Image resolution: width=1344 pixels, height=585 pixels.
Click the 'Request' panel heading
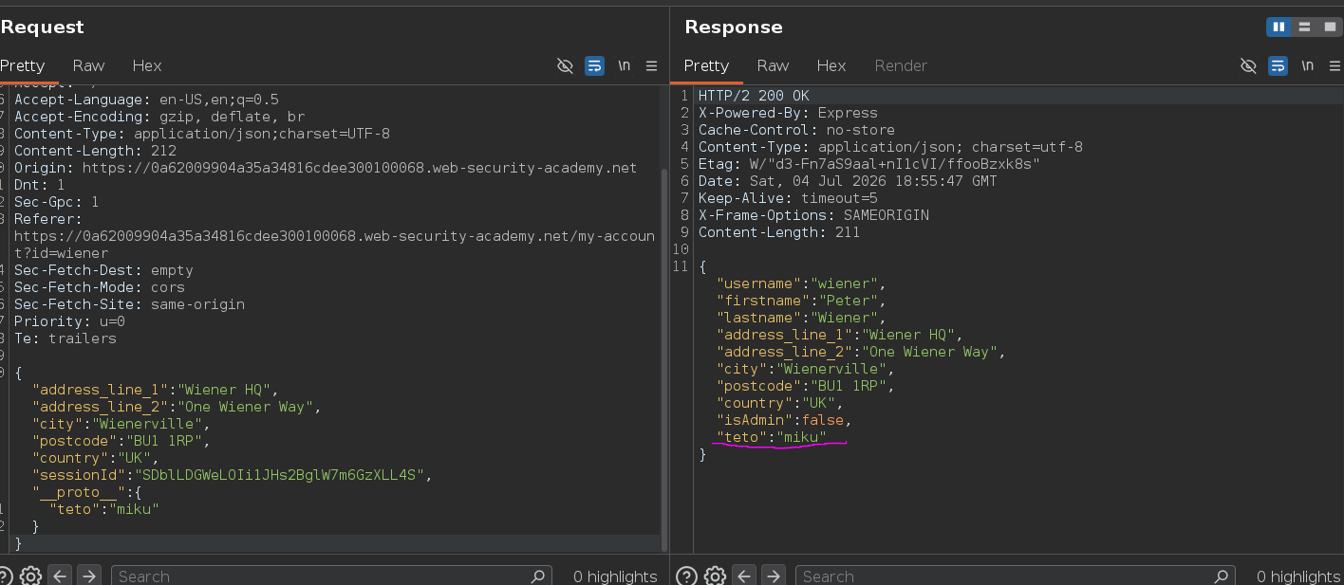pos(42,27)
